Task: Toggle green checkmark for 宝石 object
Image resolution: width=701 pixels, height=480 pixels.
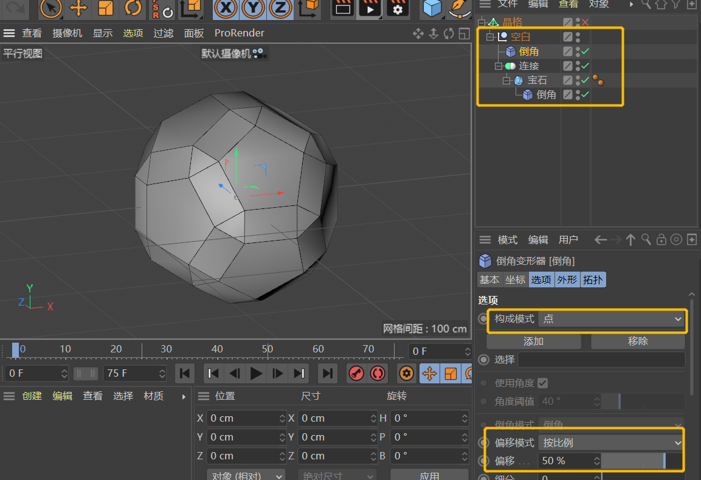Action: point(585,80)
